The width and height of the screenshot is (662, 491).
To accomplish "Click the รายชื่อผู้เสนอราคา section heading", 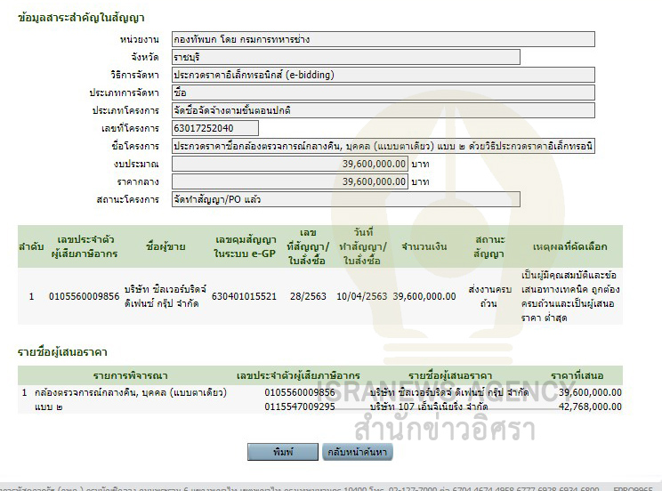I will click(62, 352).
